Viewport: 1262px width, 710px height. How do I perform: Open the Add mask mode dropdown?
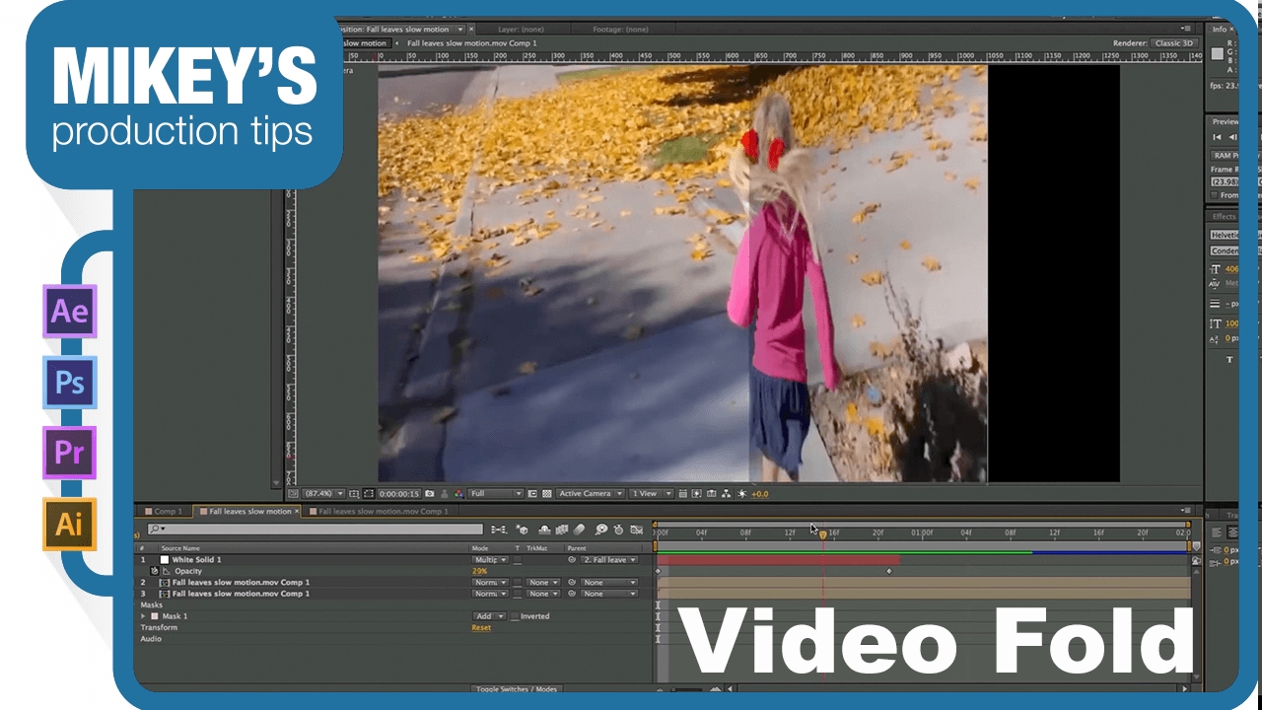[490, 616]
